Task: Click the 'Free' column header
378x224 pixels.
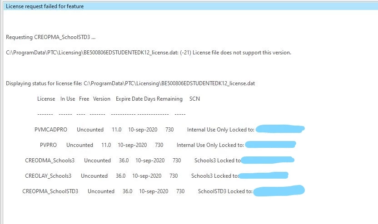Action: tap(84, 99)
